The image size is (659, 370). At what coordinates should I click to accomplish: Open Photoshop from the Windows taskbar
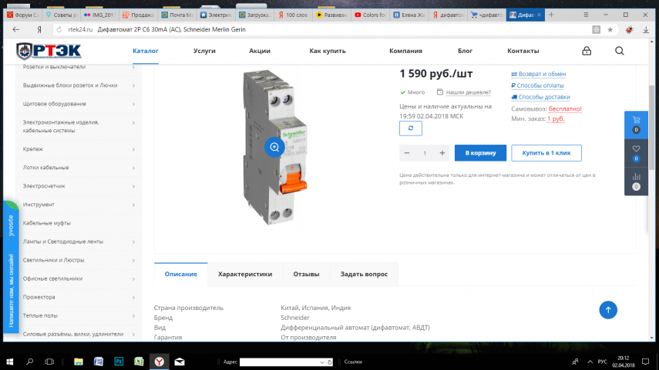point(119,361)
